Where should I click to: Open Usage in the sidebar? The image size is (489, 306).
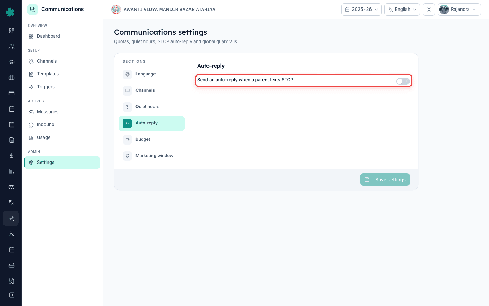62,138
